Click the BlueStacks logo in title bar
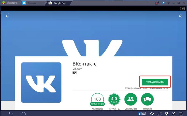 (4, 3)
